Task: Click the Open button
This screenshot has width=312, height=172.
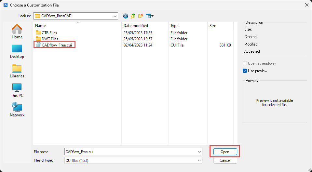Action: coord(225,152)
